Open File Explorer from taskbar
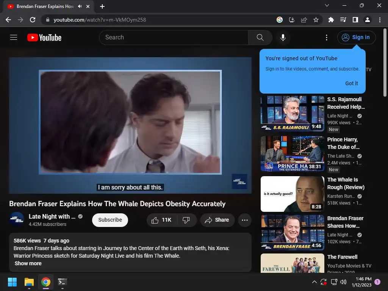Image resolution: width=388 pixels, height=291 pixels. (29, 282)
